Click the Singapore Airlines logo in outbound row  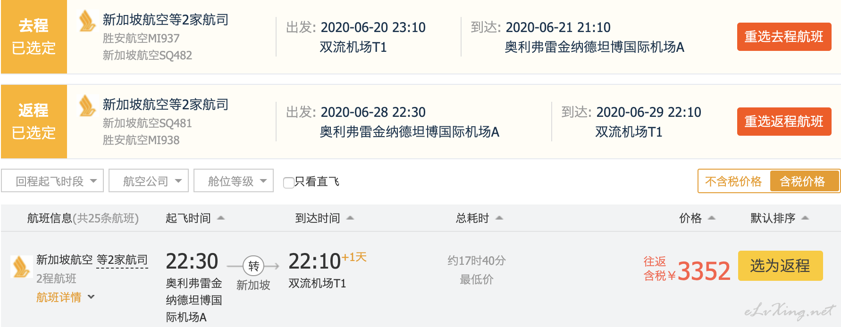[87, 21]
